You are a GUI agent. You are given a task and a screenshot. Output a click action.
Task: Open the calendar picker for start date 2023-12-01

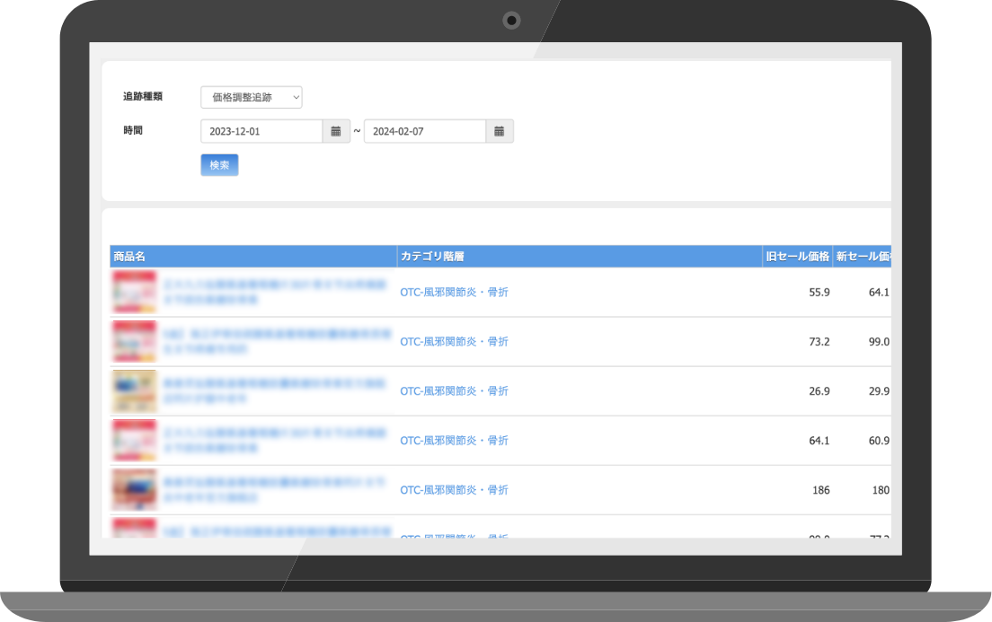coord(335,131)
